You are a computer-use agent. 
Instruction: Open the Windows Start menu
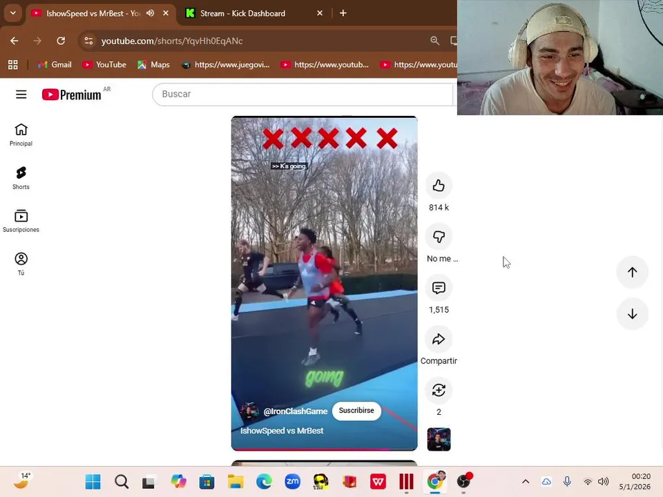(93, 481)
